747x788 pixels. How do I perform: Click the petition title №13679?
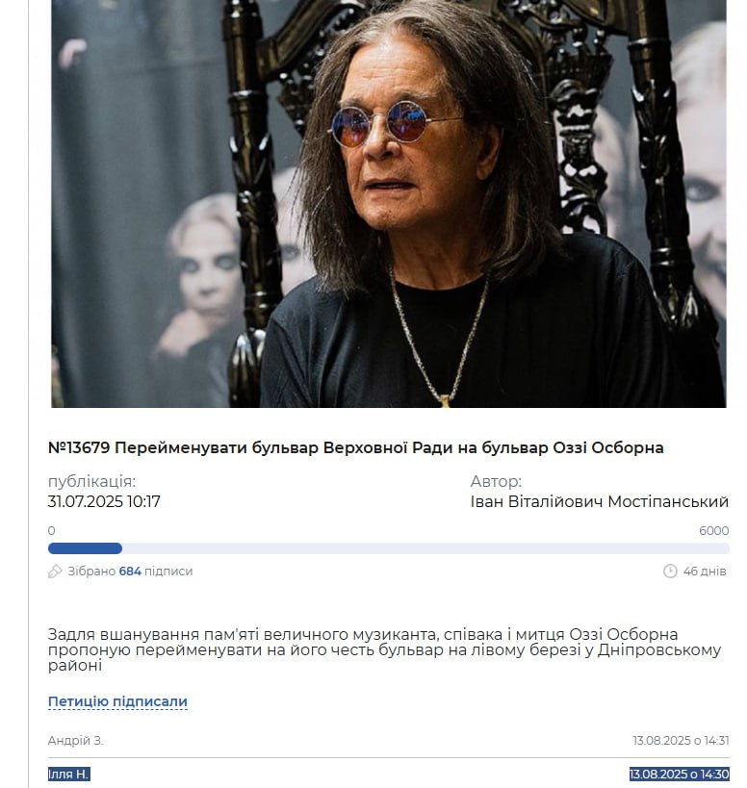(355, 447)
